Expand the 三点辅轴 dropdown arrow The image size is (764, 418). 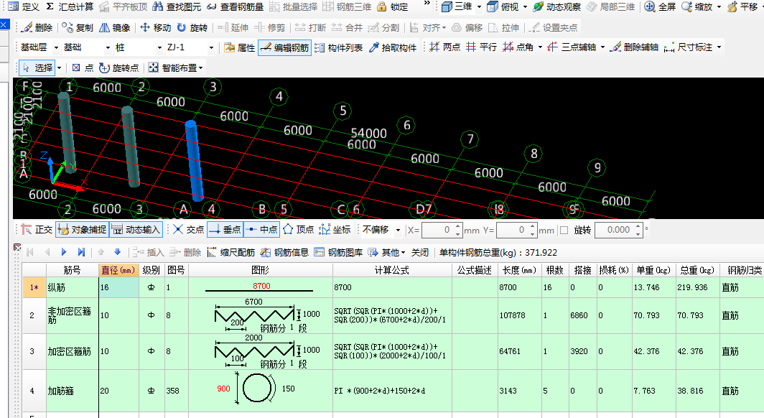click(602, 47)
